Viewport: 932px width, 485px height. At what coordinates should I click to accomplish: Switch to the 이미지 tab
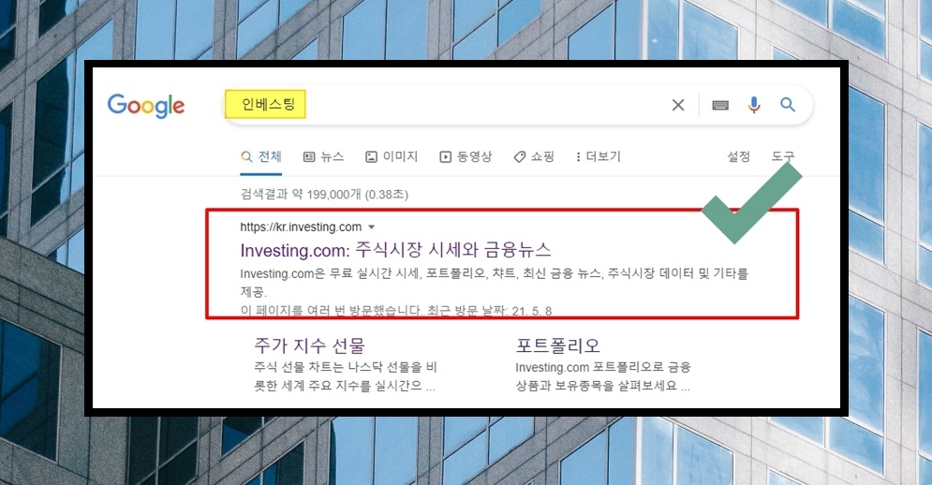pyautogui.click(x=392, y=157)
